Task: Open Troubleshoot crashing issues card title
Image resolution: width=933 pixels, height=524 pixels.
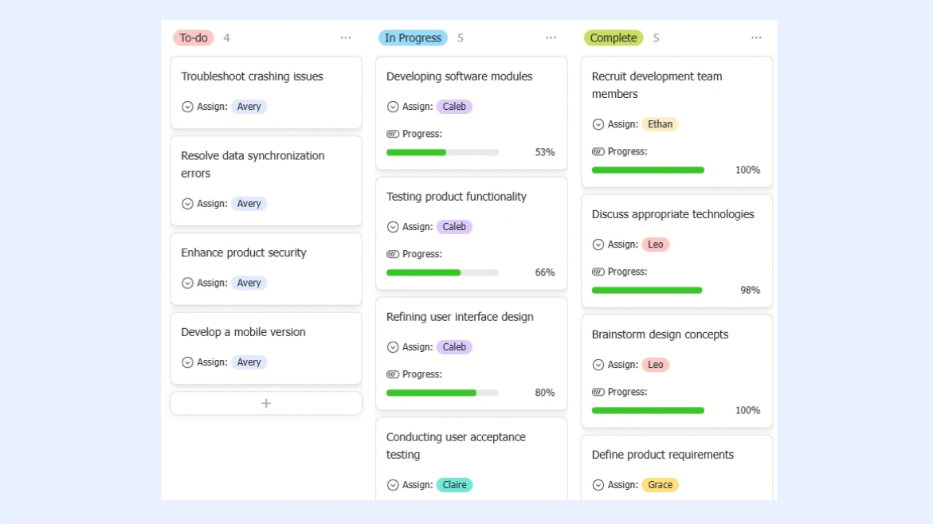Action: click(252, 76)
